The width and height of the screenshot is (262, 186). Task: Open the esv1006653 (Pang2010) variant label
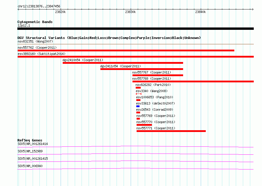[155, 97]
